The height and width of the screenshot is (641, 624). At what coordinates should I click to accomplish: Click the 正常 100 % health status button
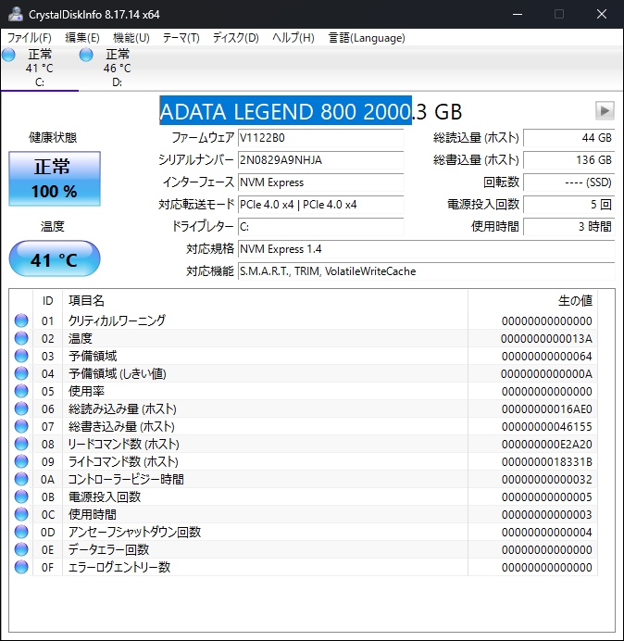(x=55, y=179)
